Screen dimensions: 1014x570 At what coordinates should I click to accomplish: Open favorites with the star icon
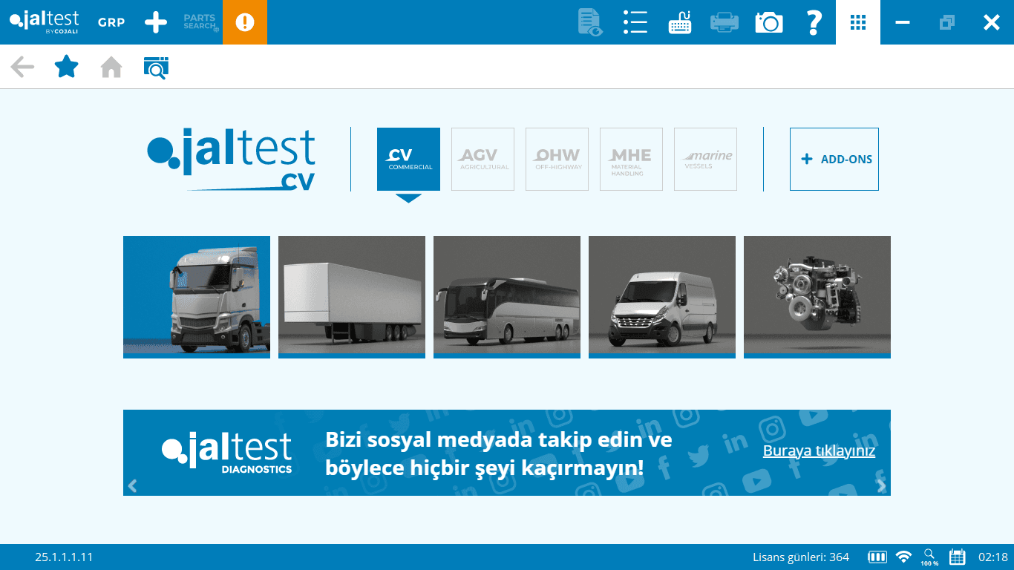66,66
